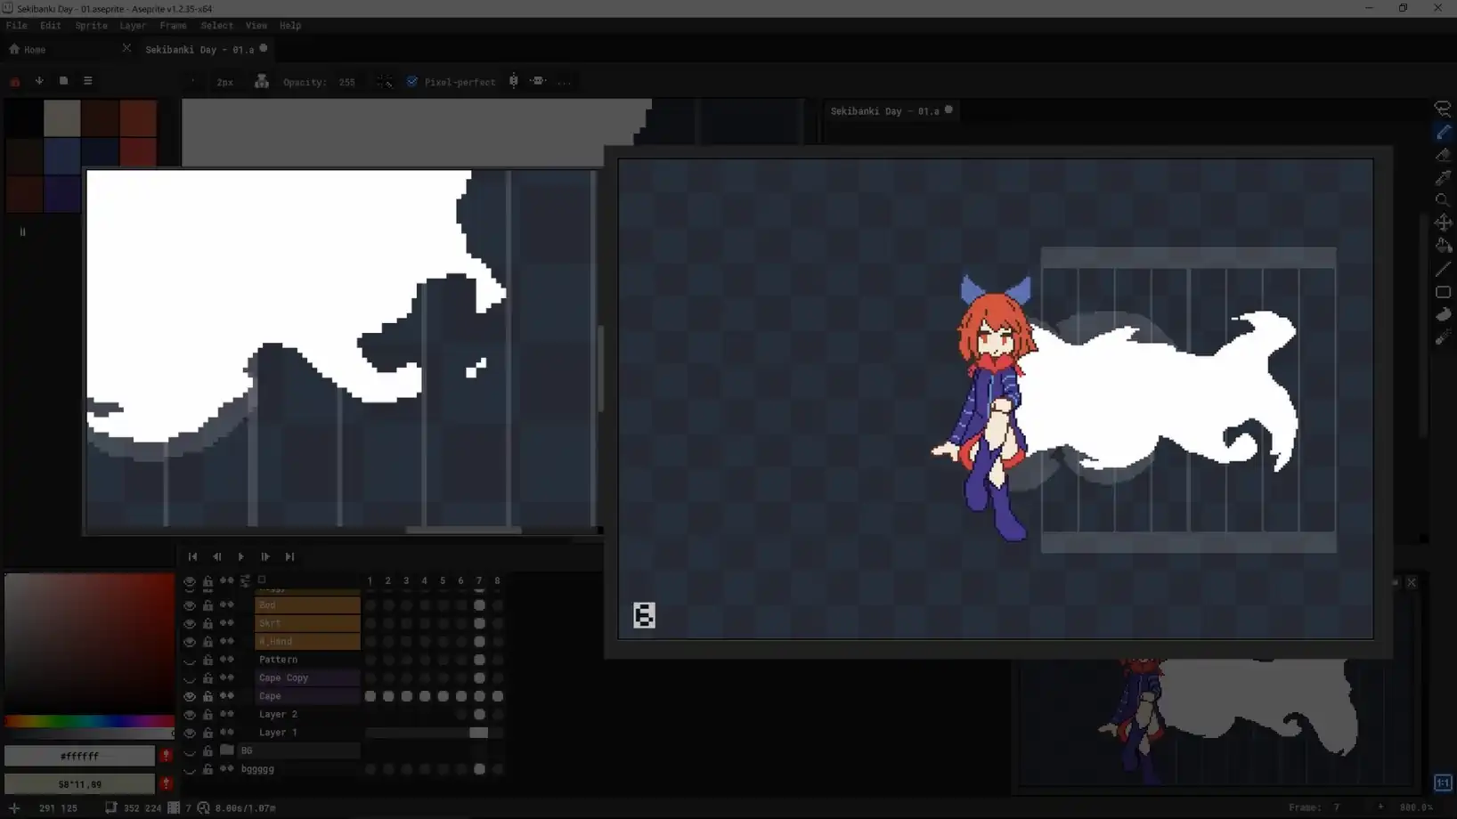Select the Zoom tool

point(1443,199)
